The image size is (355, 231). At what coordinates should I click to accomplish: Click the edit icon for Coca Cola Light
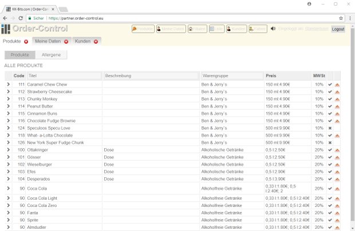pyautogui.click(x=337, y=198)
